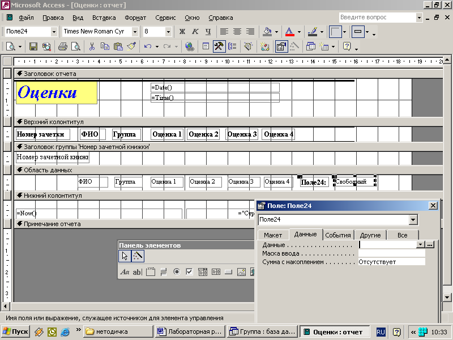The width and height of the screenshot is (453, 340).
Task: Expand the Данные property dropdown arrow
Action: 420,245
